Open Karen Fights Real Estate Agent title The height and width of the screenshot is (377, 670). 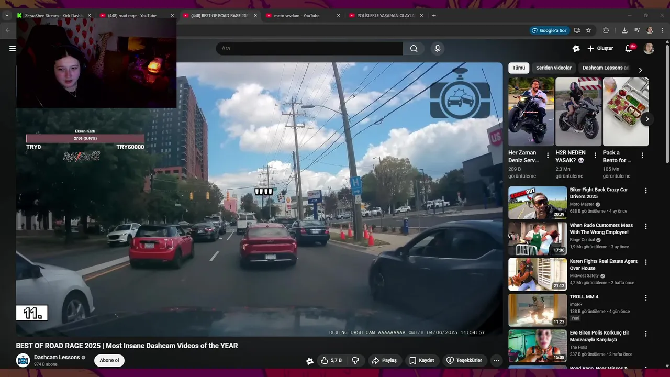click(604, 264)
